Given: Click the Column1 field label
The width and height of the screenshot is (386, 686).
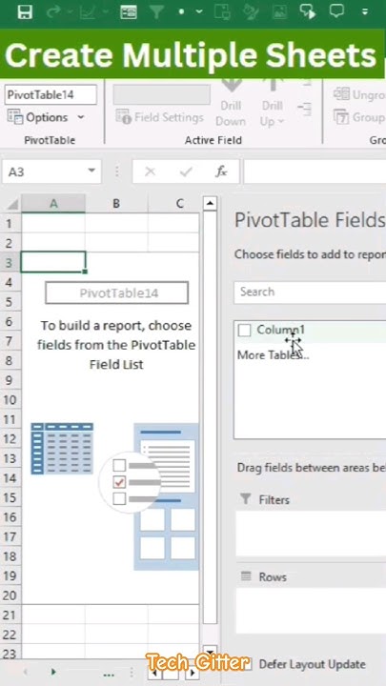Looking at the screenshot, I should point(280,330).
